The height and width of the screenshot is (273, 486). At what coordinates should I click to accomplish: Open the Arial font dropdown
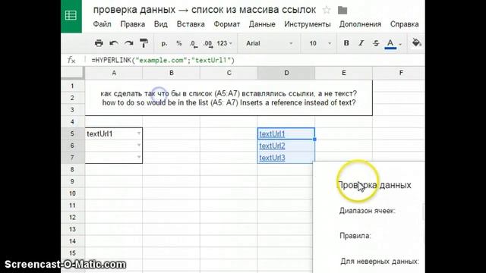pos(269,44)
